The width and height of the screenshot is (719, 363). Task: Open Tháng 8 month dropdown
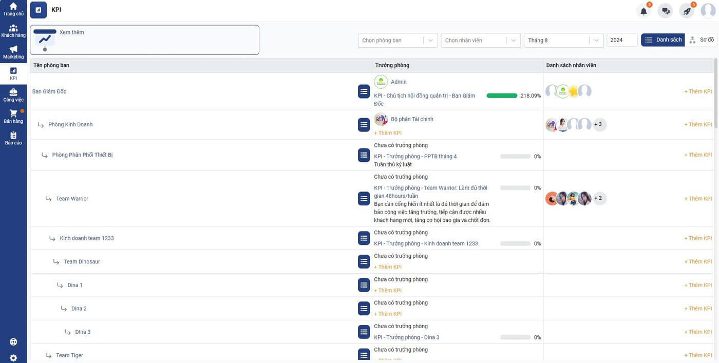point(563,41)
